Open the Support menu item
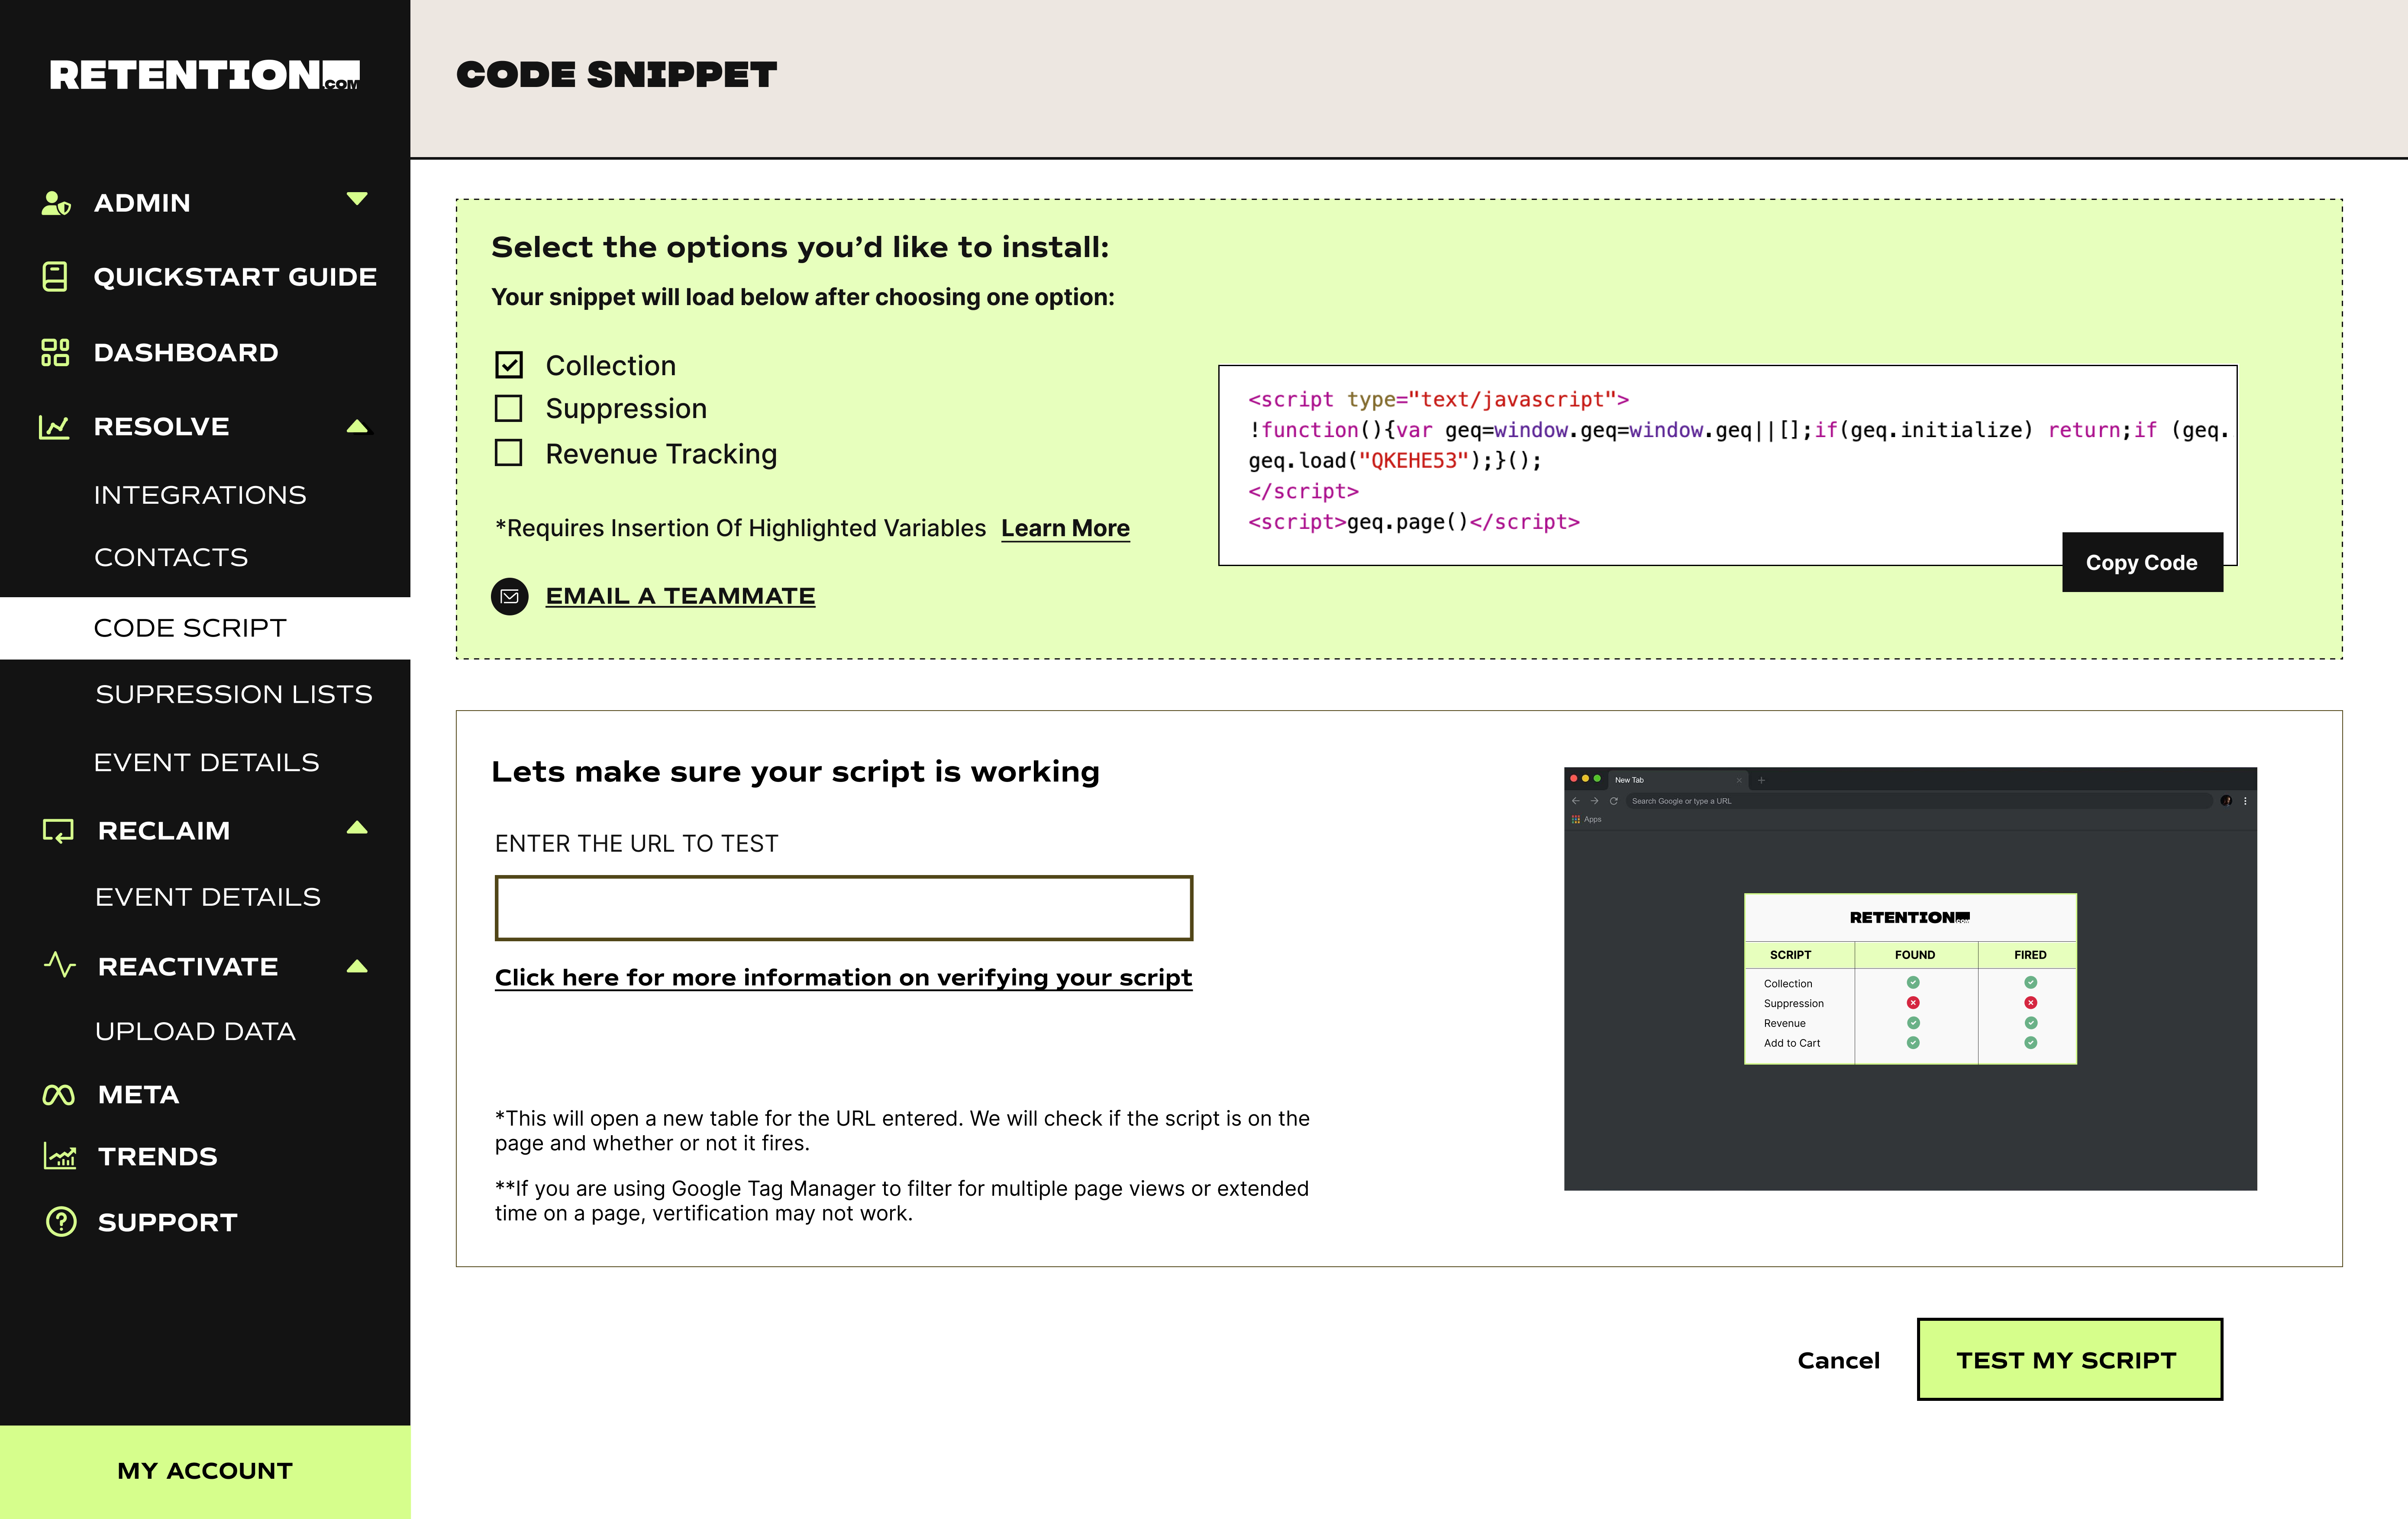The width and height of the screenshot is (2408, 1519). click(168, 1222)
